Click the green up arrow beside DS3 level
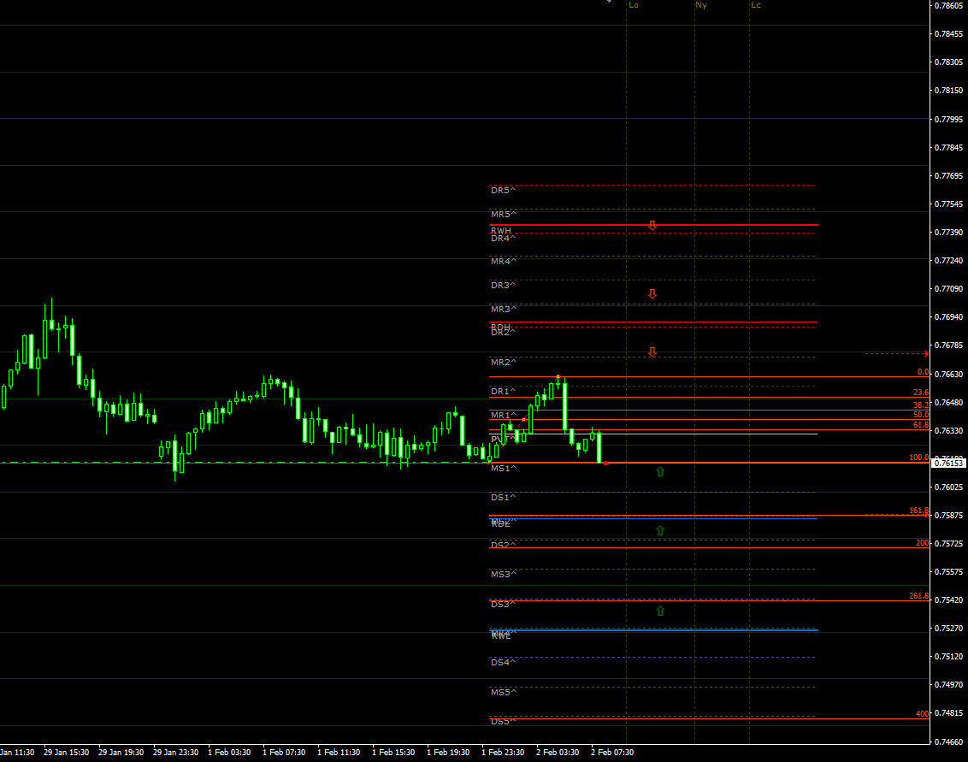The width and height of the screenshot is (968, 762). [x=660, y=611]
